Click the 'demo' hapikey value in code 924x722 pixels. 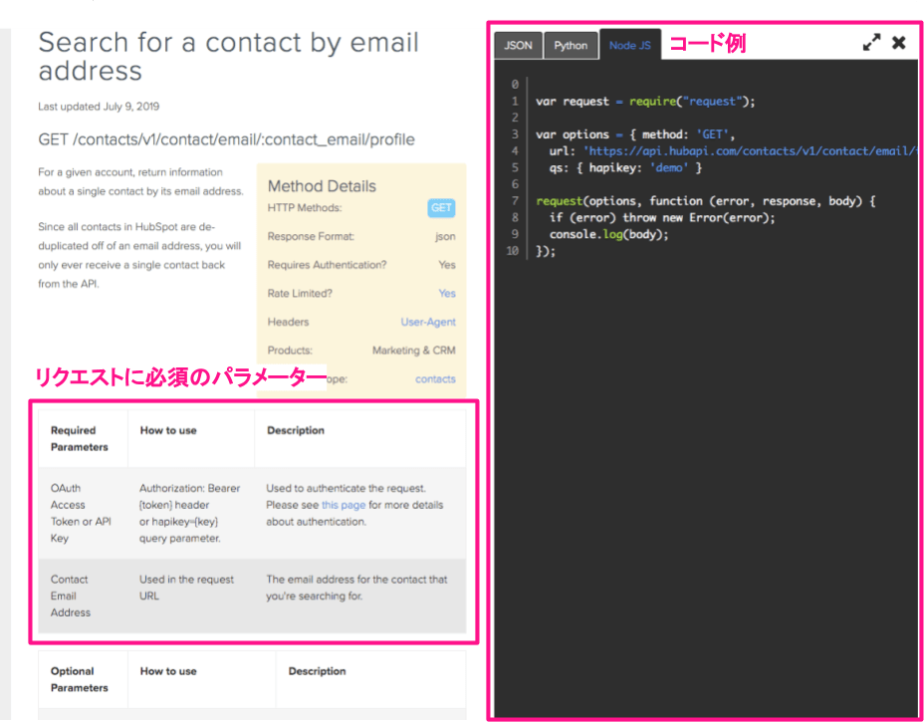[670, 168]
